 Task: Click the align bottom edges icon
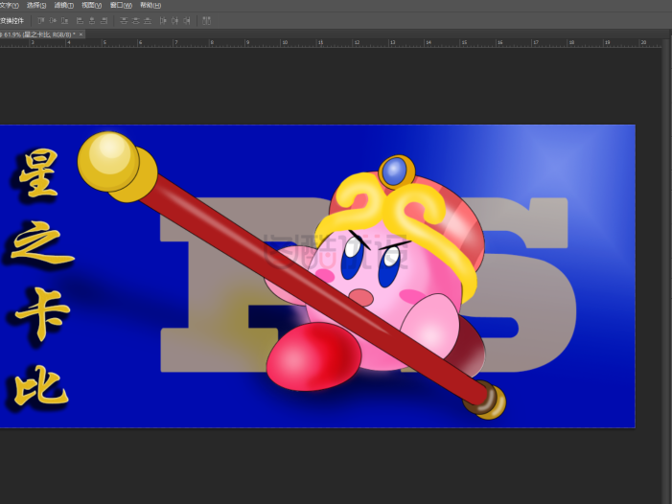pyautogui.click(x=64, y=20)
